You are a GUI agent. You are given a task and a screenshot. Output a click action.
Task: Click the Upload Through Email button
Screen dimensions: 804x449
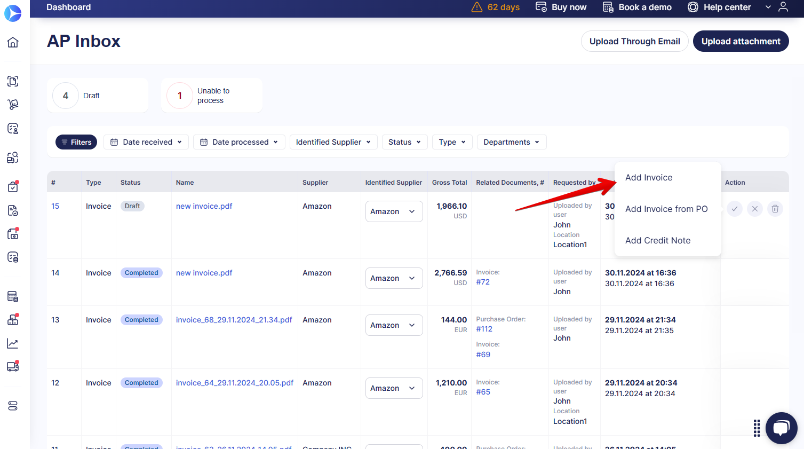click(635, 41)
